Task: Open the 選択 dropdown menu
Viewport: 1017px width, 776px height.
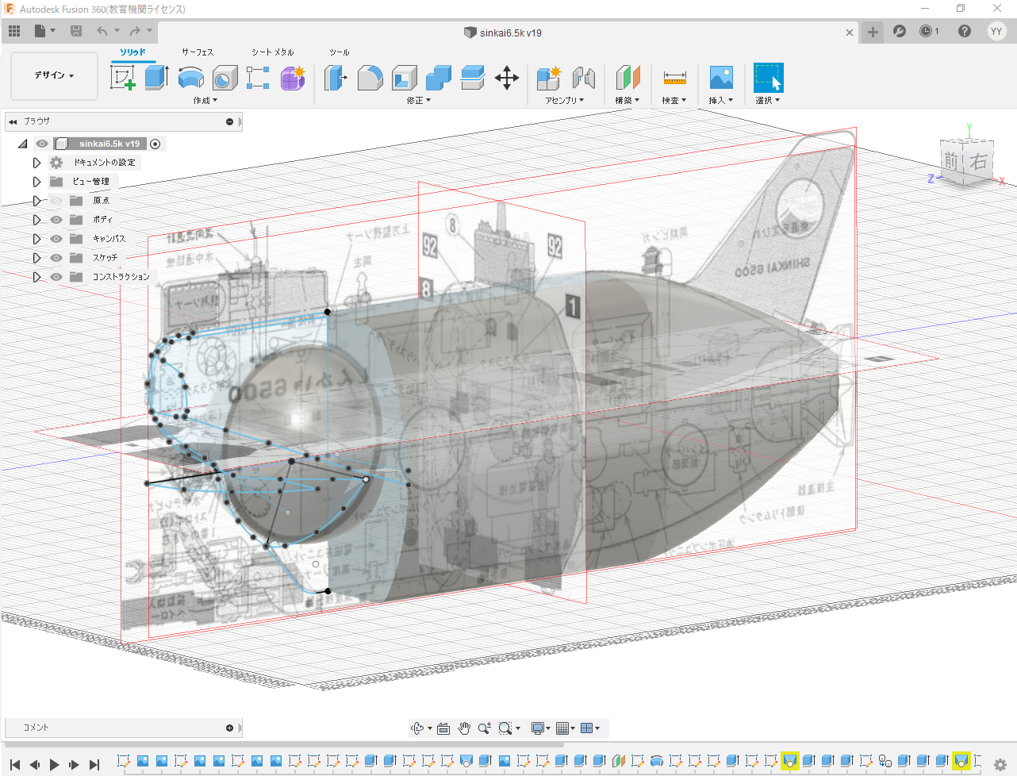Action: click(x=768, y=101)
